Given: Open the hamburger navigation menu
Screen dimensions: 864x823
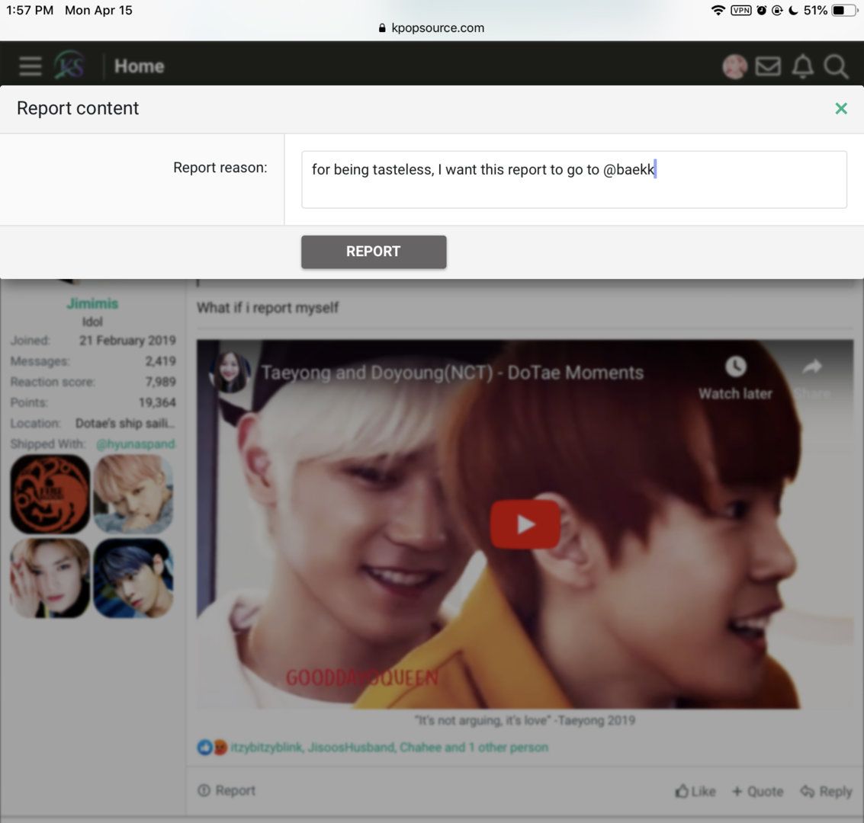Looking at the screenshot, I should click(x=31, y=66).
